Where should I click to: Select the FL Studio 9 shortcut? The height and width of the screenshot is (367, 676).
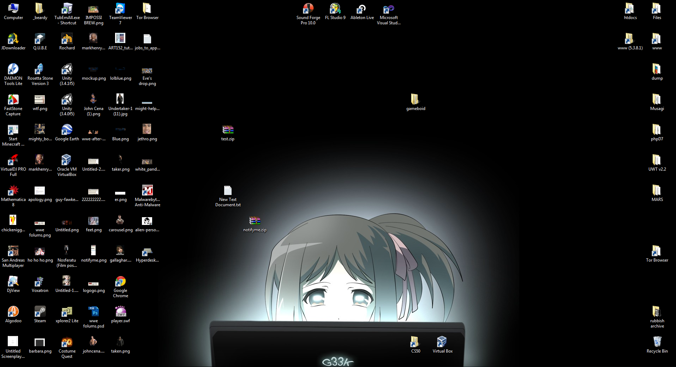335,9
